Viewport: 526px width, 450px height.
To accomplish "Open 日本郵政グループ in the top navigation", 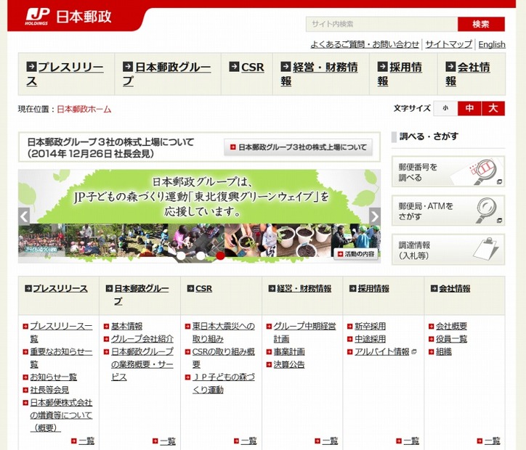I will pyautogui.click(x=166, y=74).
